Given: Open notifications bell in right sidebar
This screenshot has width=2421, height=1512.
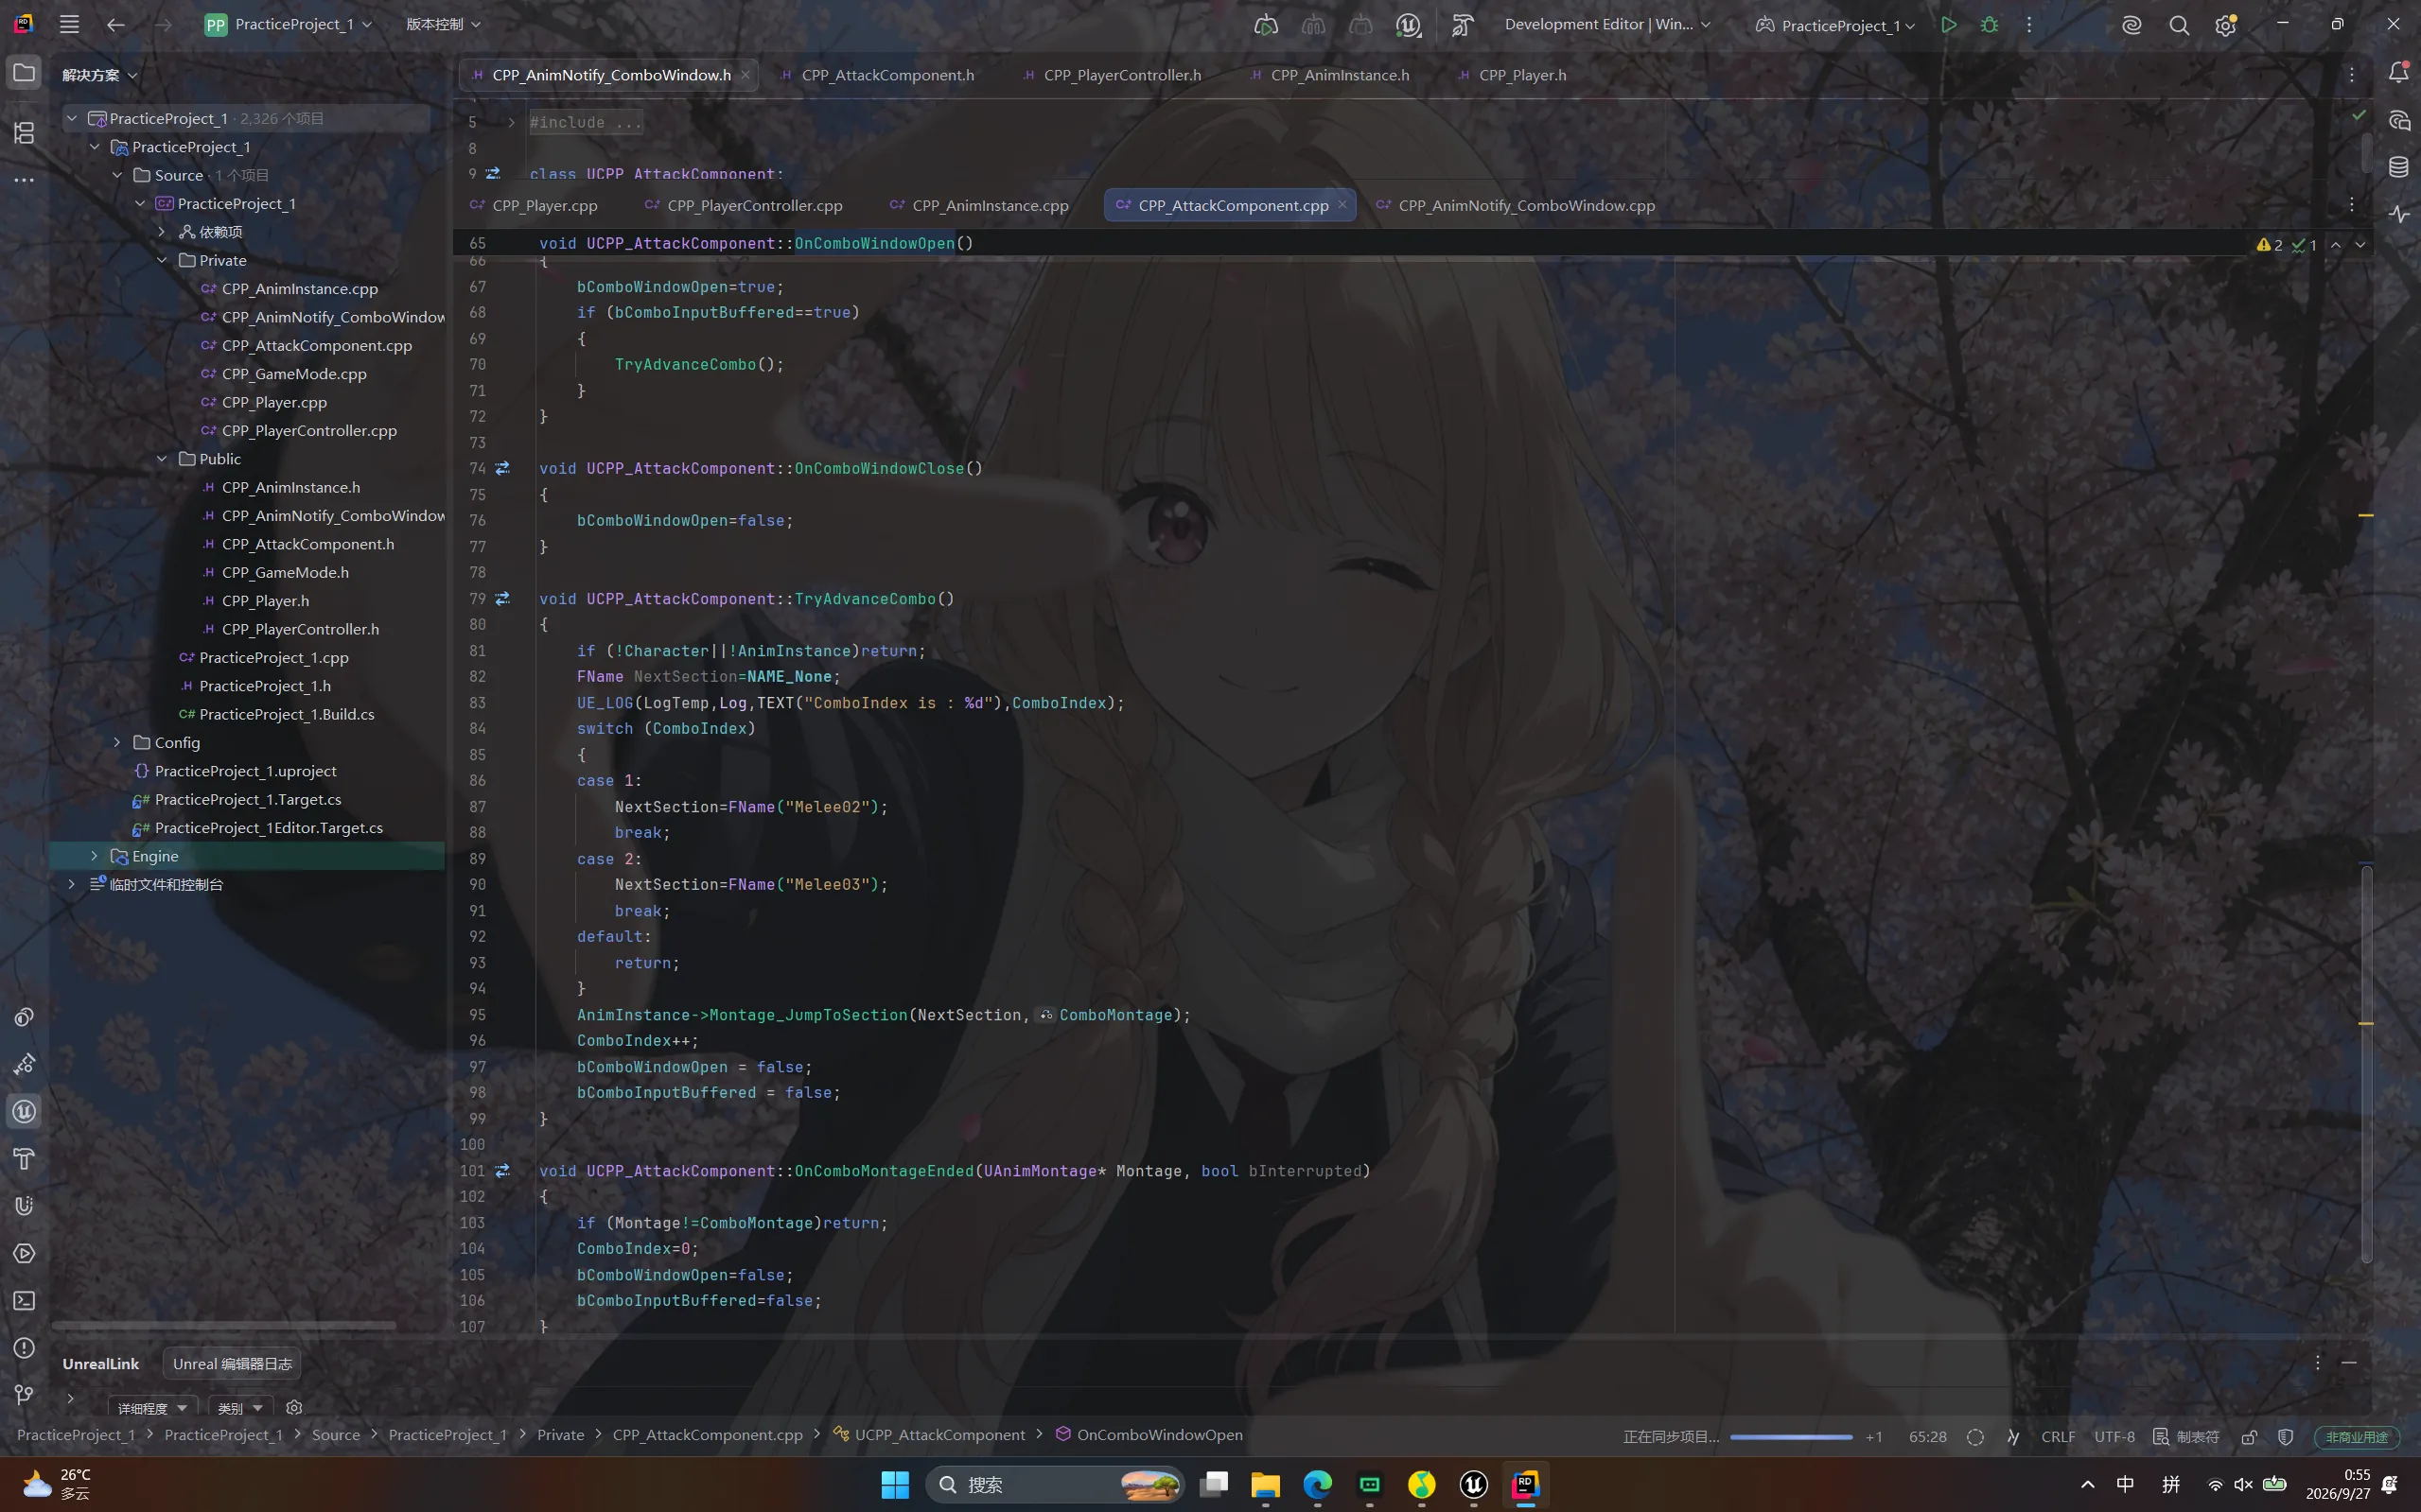Looking at the screenshot, I should [2398, 72].
